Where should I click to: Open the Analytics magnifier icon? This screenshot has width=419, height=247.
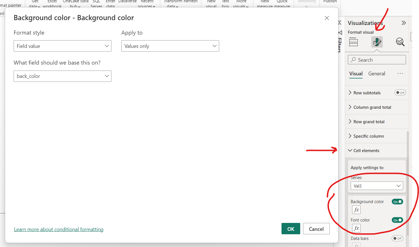coord(400,42)
